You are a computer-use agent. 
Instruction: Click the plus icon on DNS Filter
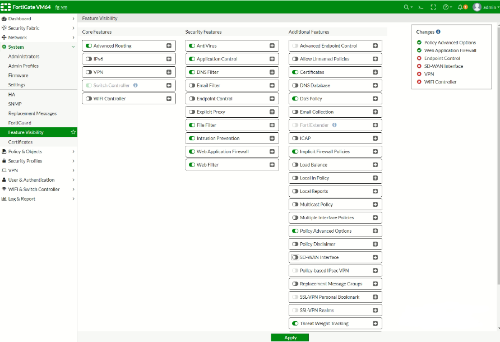(272, 72)
